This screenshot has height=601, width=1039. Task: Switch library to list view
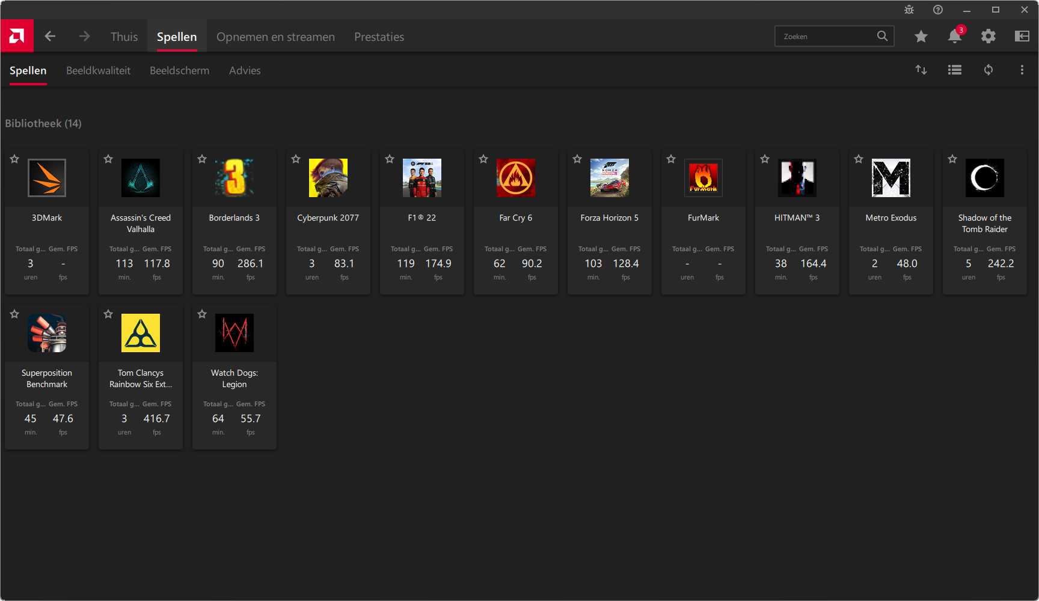955,70
